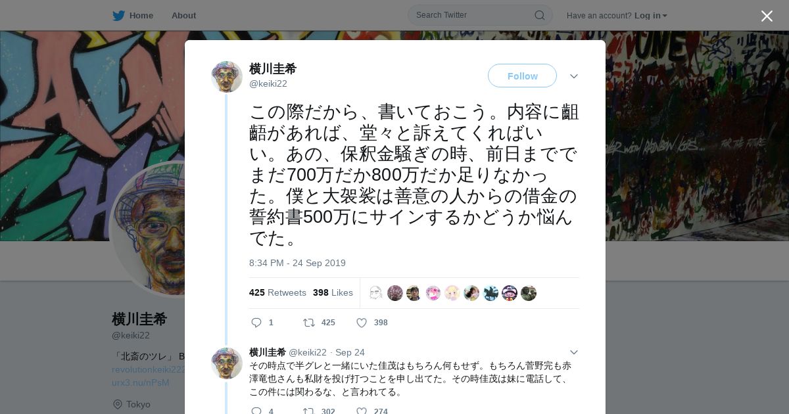Open the 398 Likes list
Viewport: 789px width, 414px height.
click(x=333, y=292)
